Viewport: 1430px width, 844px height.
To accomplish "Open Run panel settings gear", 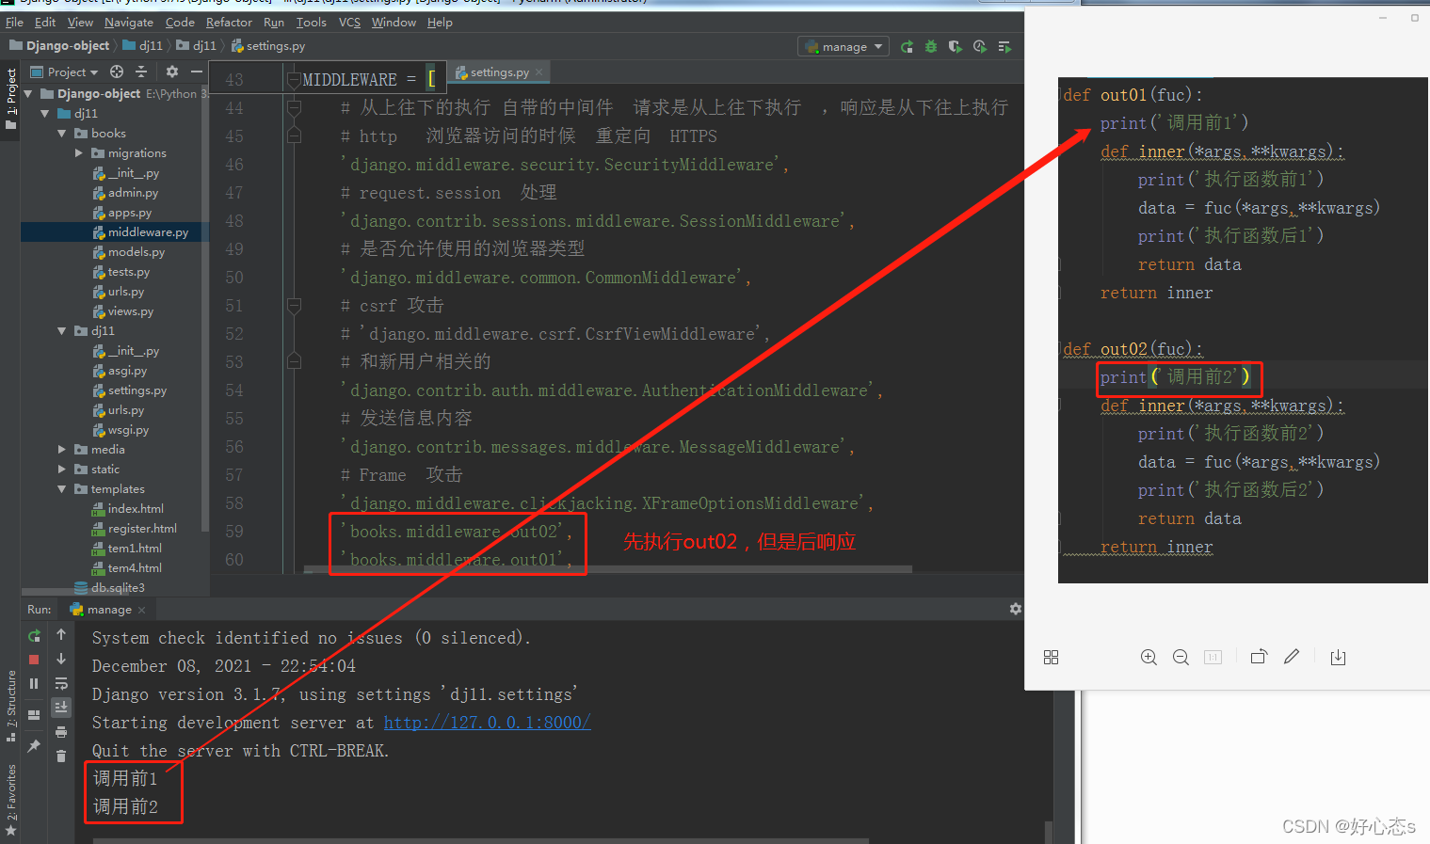I will coord(1016,609).
